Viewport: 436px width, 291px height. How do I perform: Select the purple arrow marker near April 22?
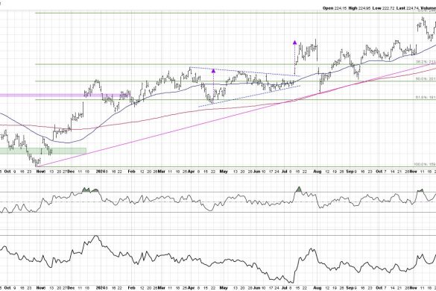pyautogui.click(x=213, y=71)
